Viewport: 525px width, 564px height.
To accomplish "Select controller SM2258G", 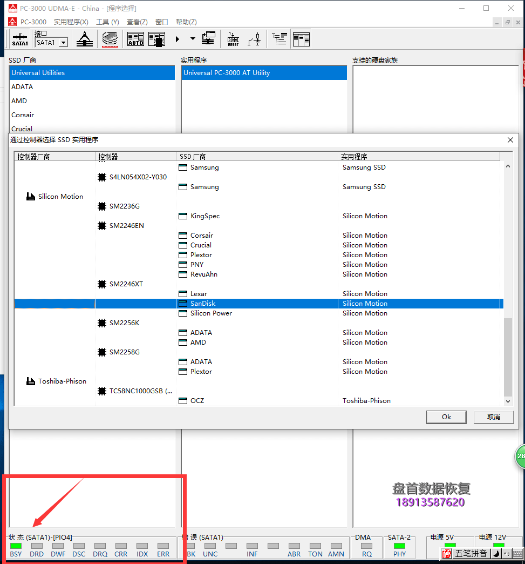I will (x=119, y=352).
